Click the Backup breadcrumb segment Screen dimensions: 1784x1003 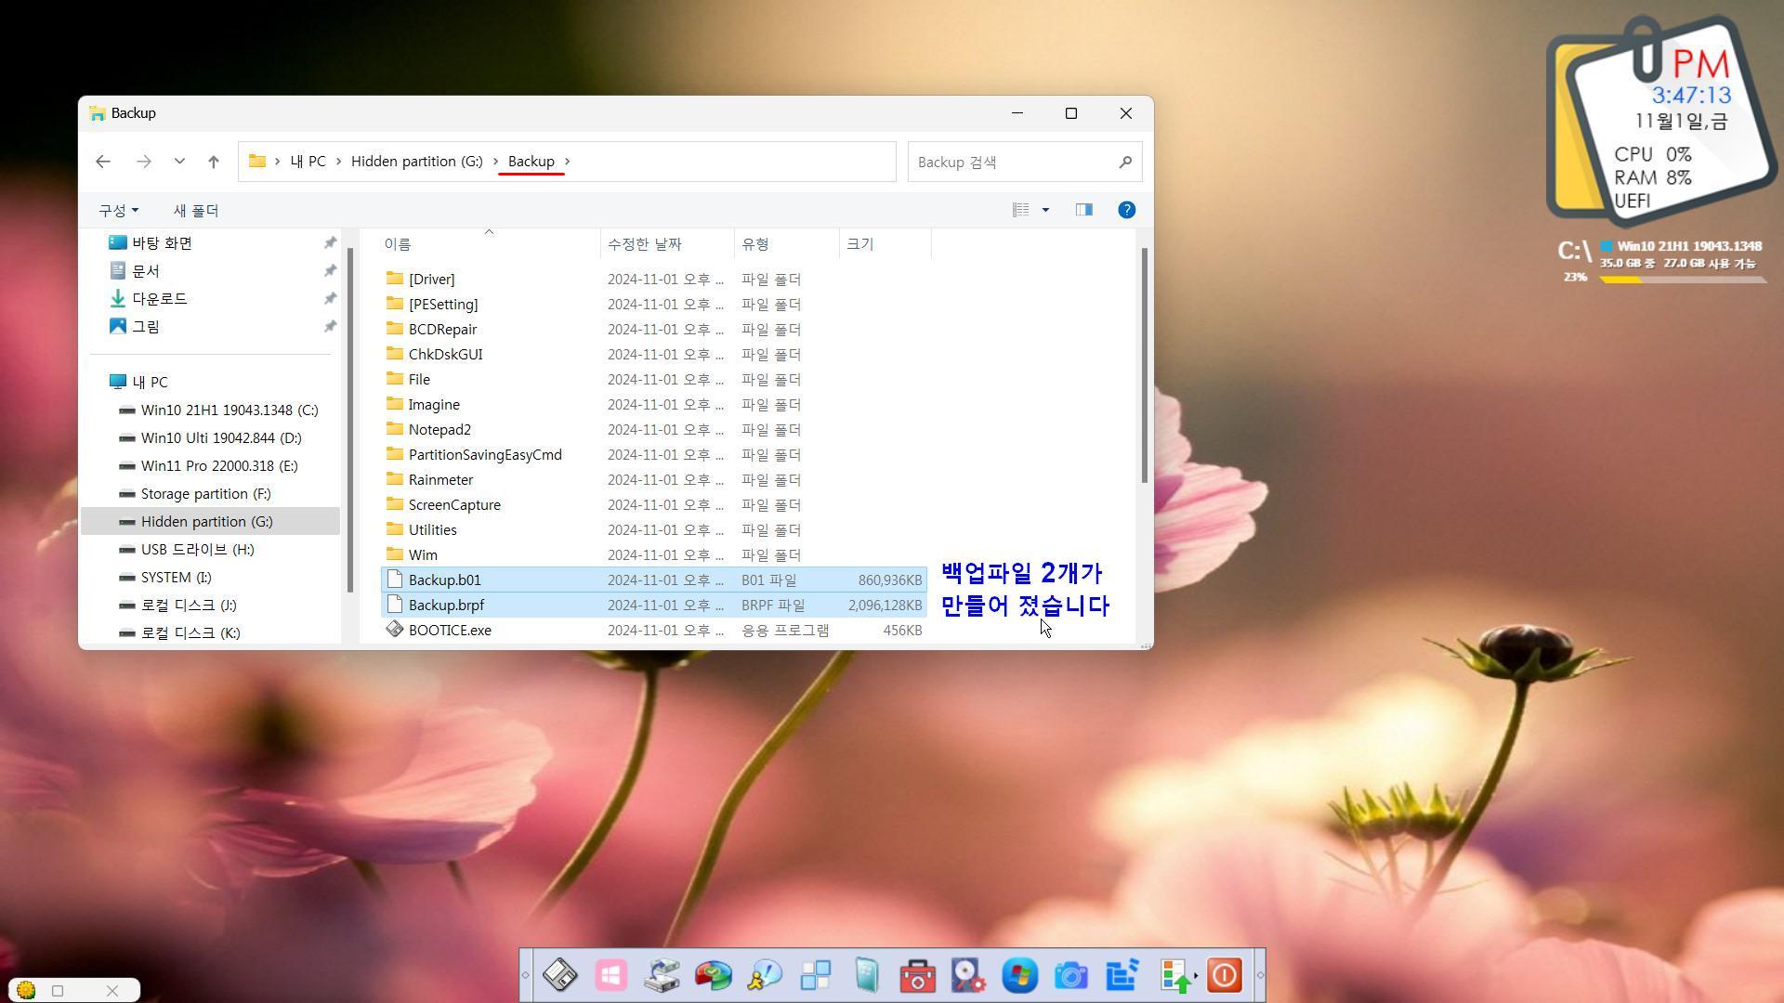coord(531,162)
